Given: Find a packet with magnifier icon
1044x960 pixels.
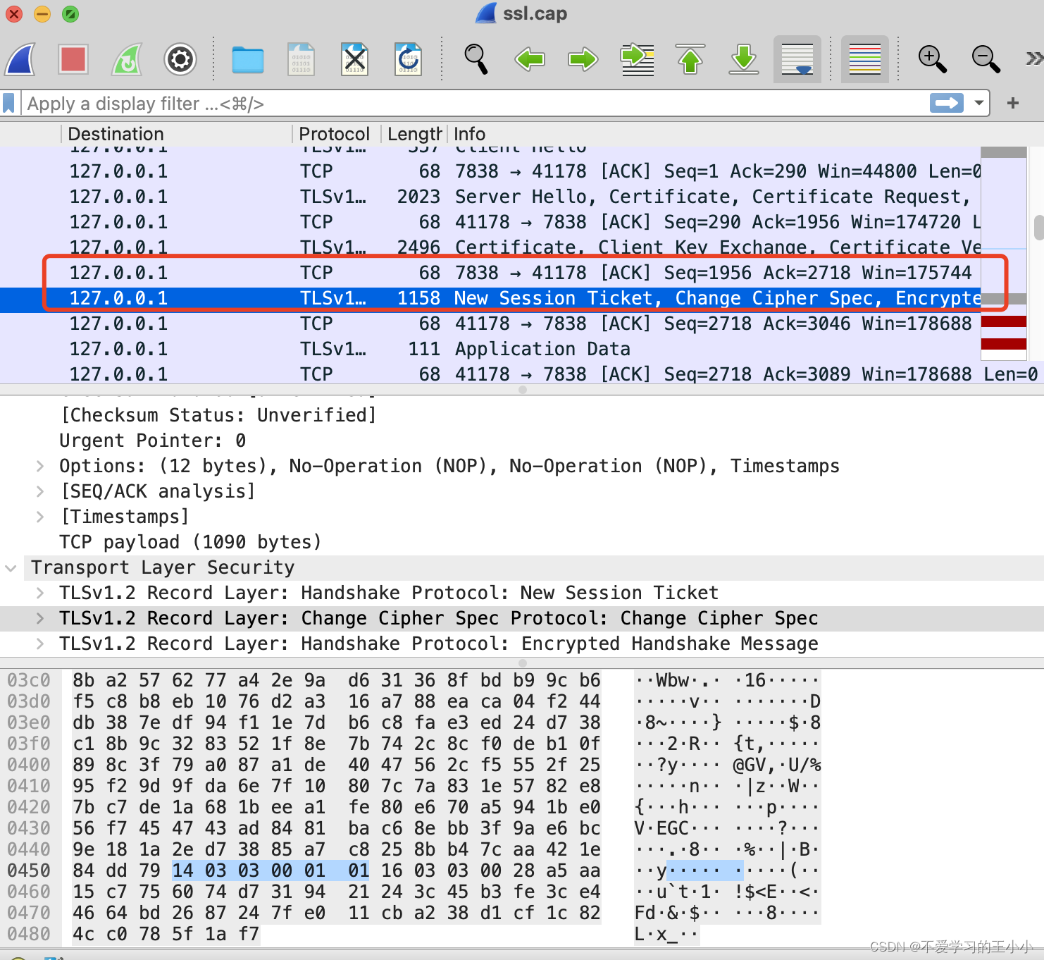Looking at the screenshot, I should click(x=476, y=59).
